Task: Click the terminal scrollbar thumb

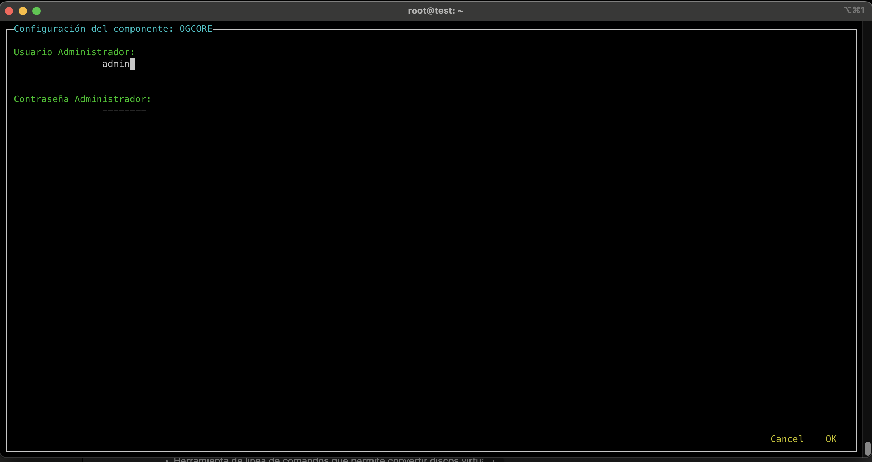Action: (868, 449)
